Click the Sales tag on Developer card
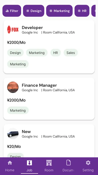This screenshot has height=175, width=98. coord(71,53)
